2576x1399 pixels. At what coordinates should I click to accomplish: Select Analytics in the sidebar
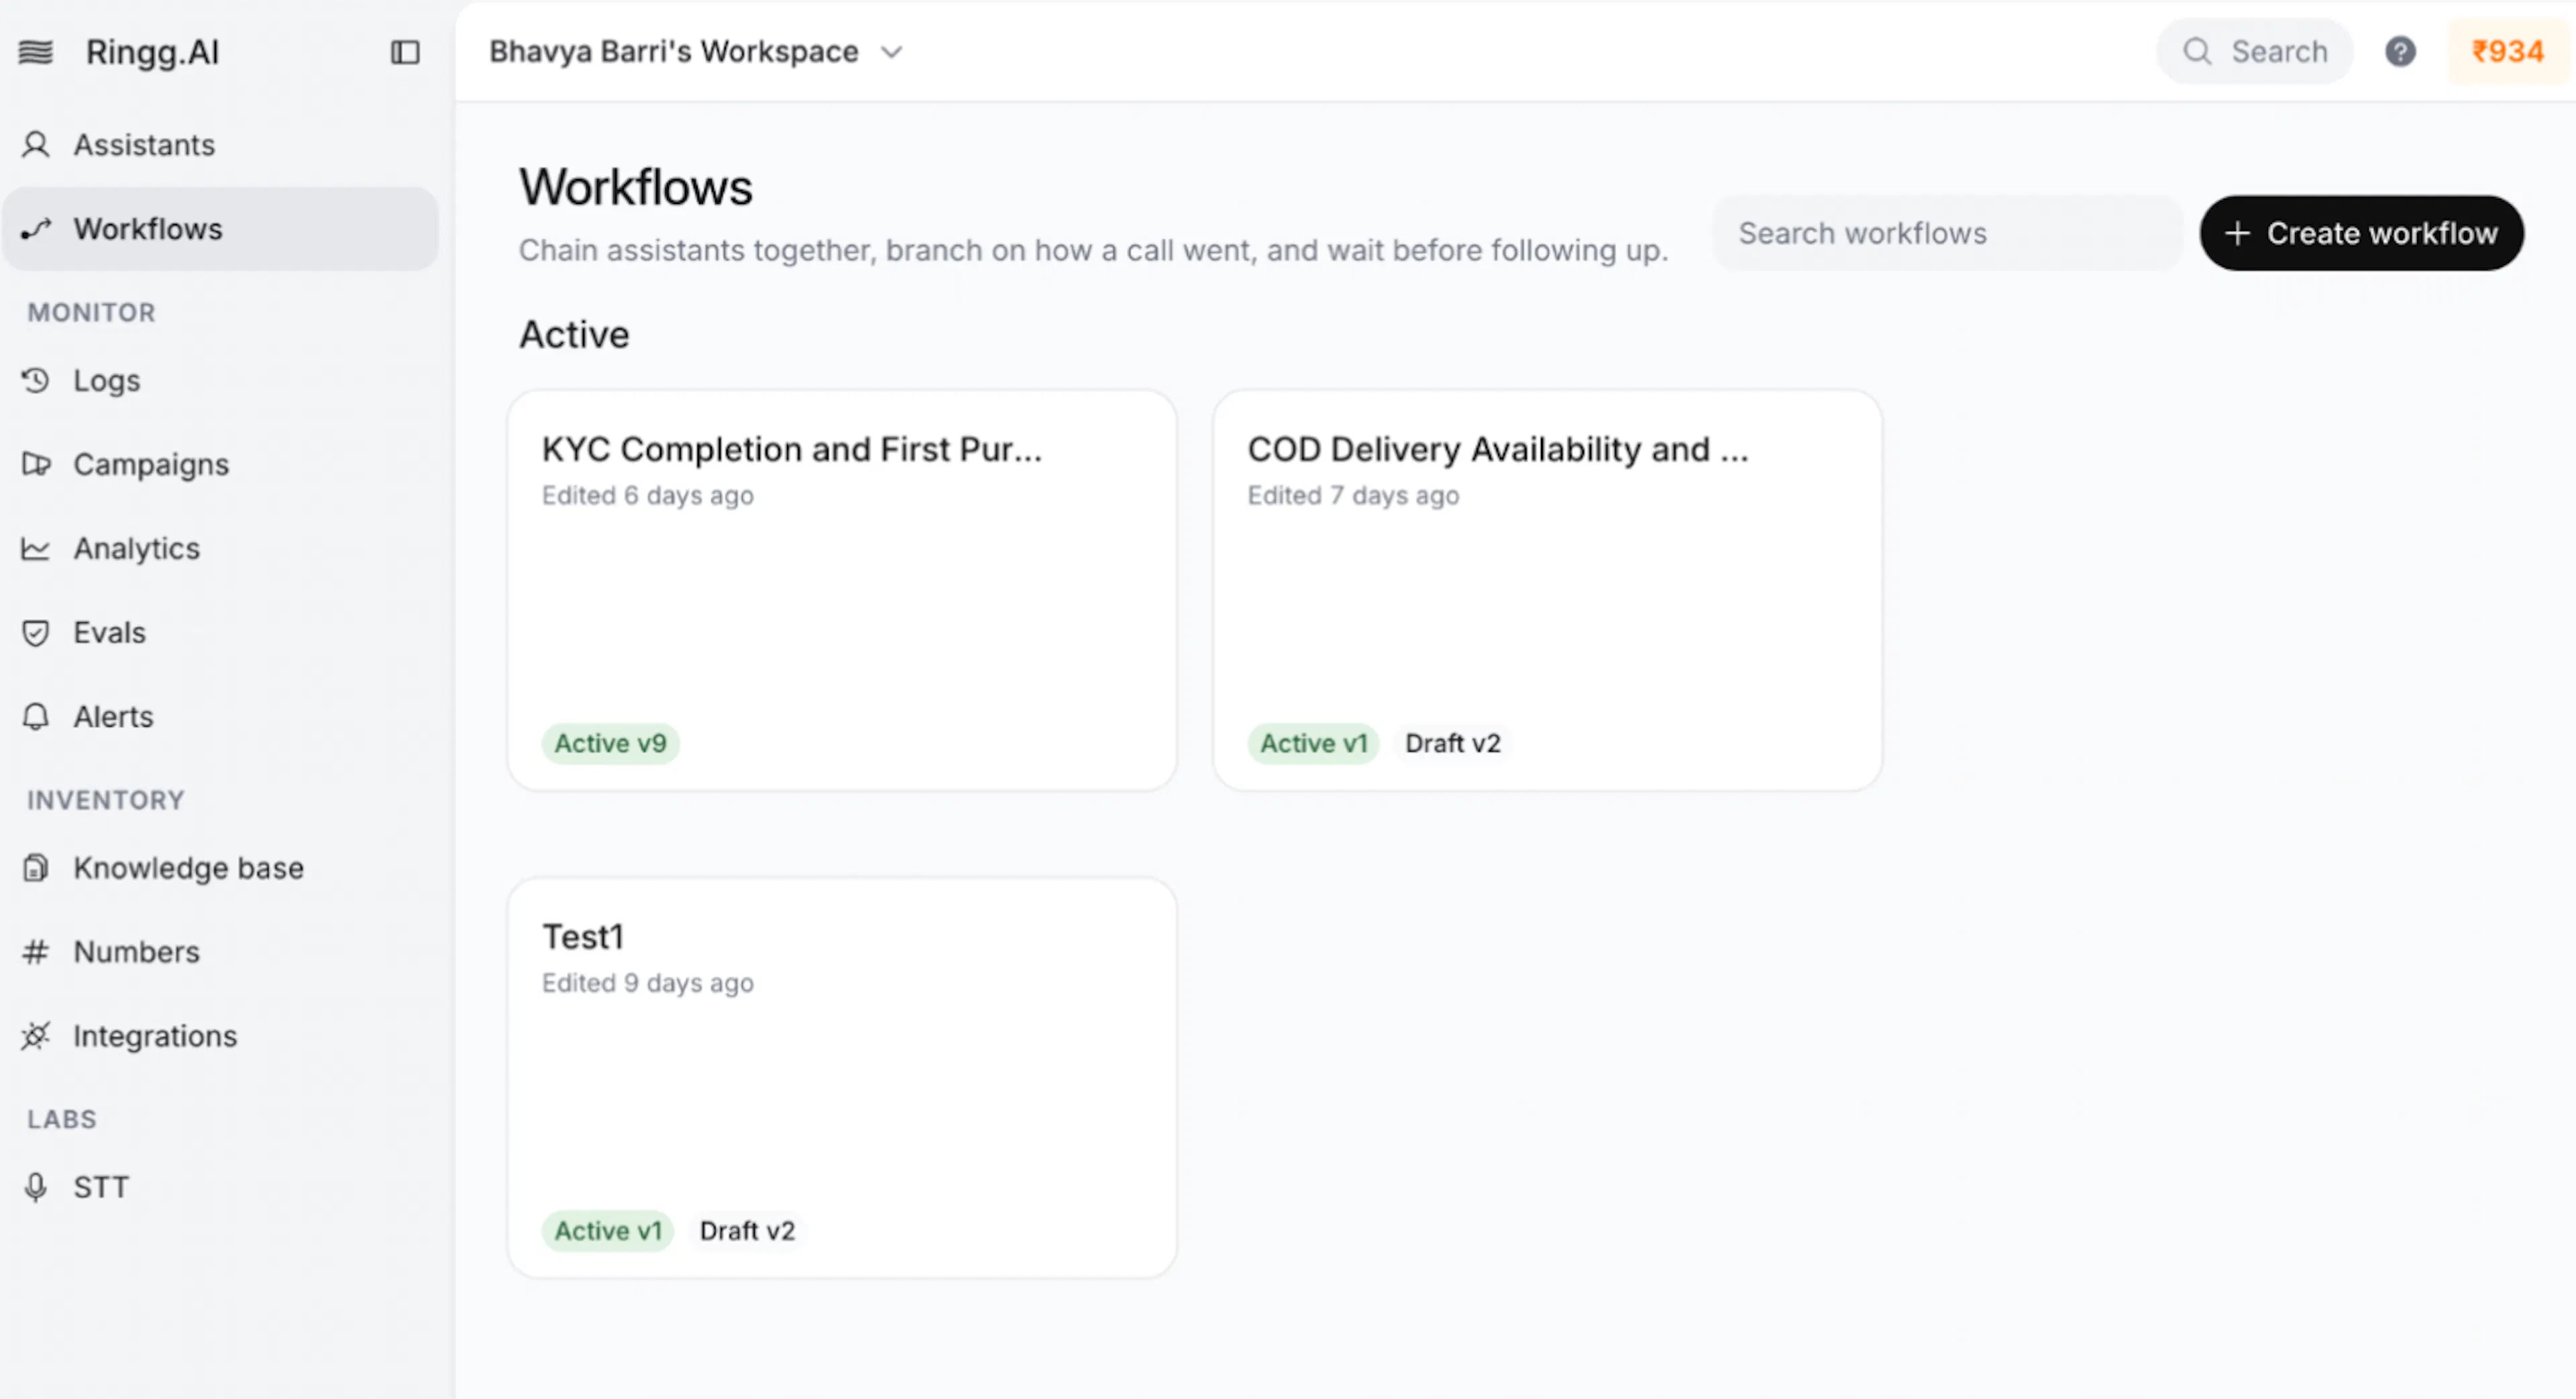point(220,549)
